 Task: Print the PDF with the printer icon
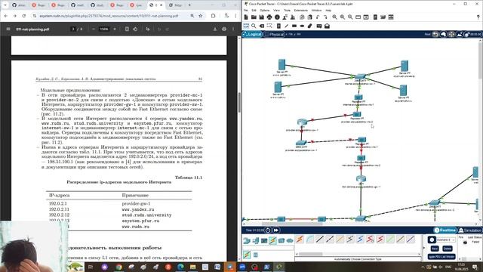pyautogui.click(x=224, y=29)
